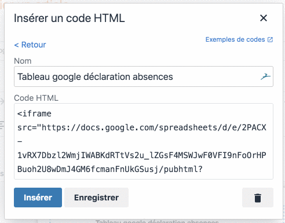The width and height of the screenshot is (285, 223).
Task: Focus the Nom text field
Action: [x=144, y=76]
